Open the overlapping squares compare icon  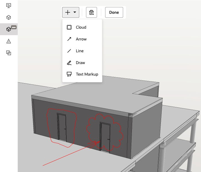click(x=9, y=53)
